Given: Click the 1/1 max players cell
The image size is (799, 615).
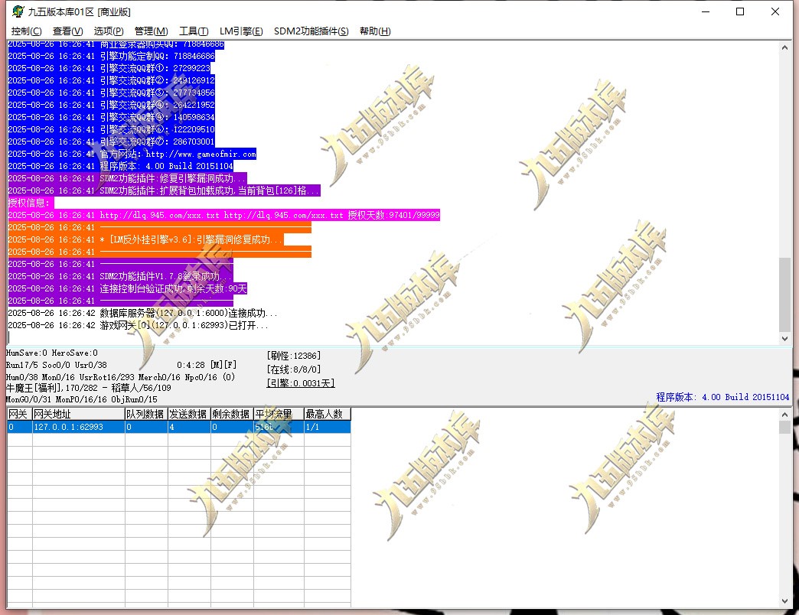Looking at the screenshot, I should 327,427.
